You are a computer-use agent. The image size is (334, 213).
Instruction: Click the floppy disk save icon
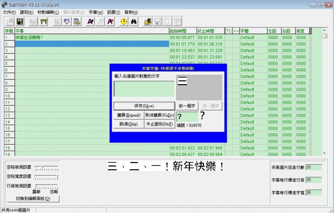20,21
